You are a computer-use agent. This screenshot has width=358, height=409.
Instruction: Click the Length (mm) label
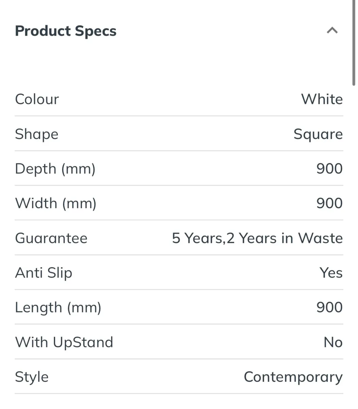[58, 307]
